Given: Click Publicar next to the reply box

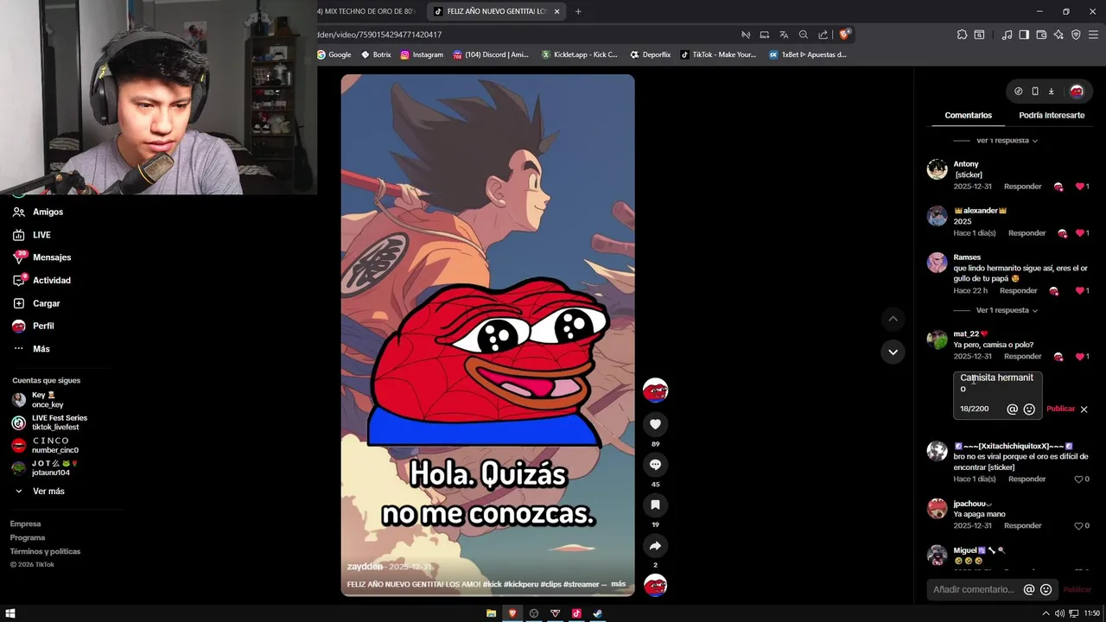Looking at the screenshot, I should (x=1060, y=409).
